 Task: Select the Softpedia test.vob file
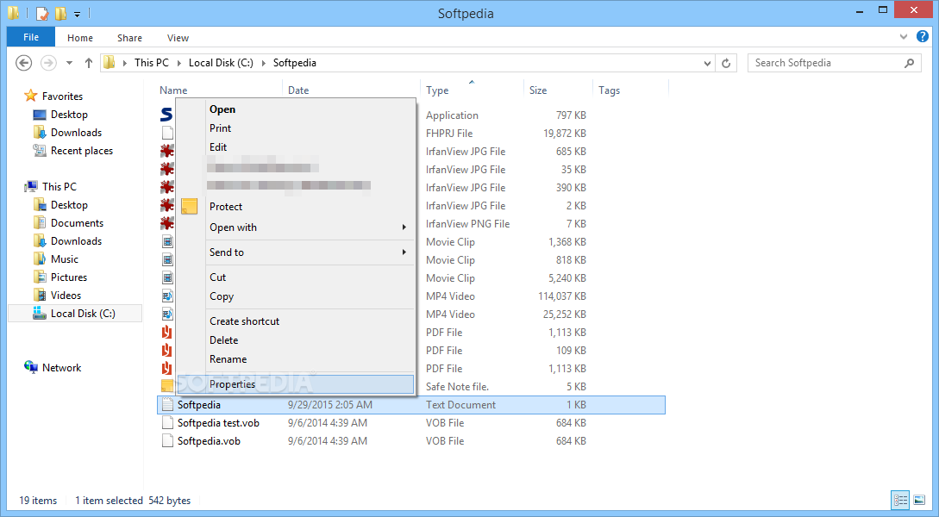218,423
